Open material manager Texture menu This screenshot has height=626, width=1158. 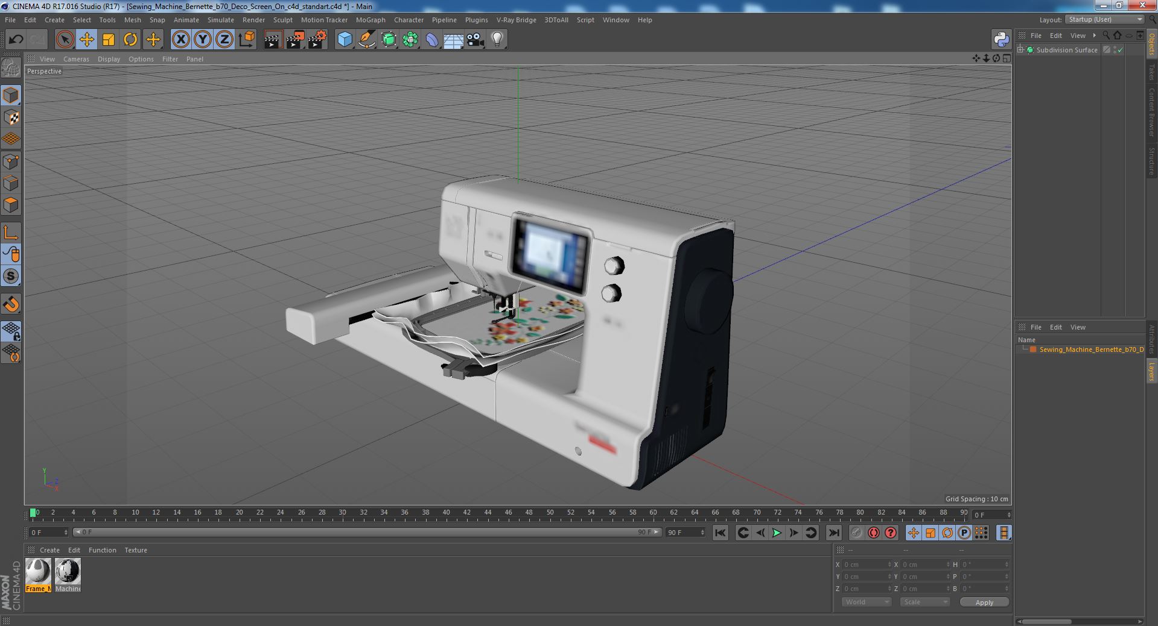pos(136,550)
